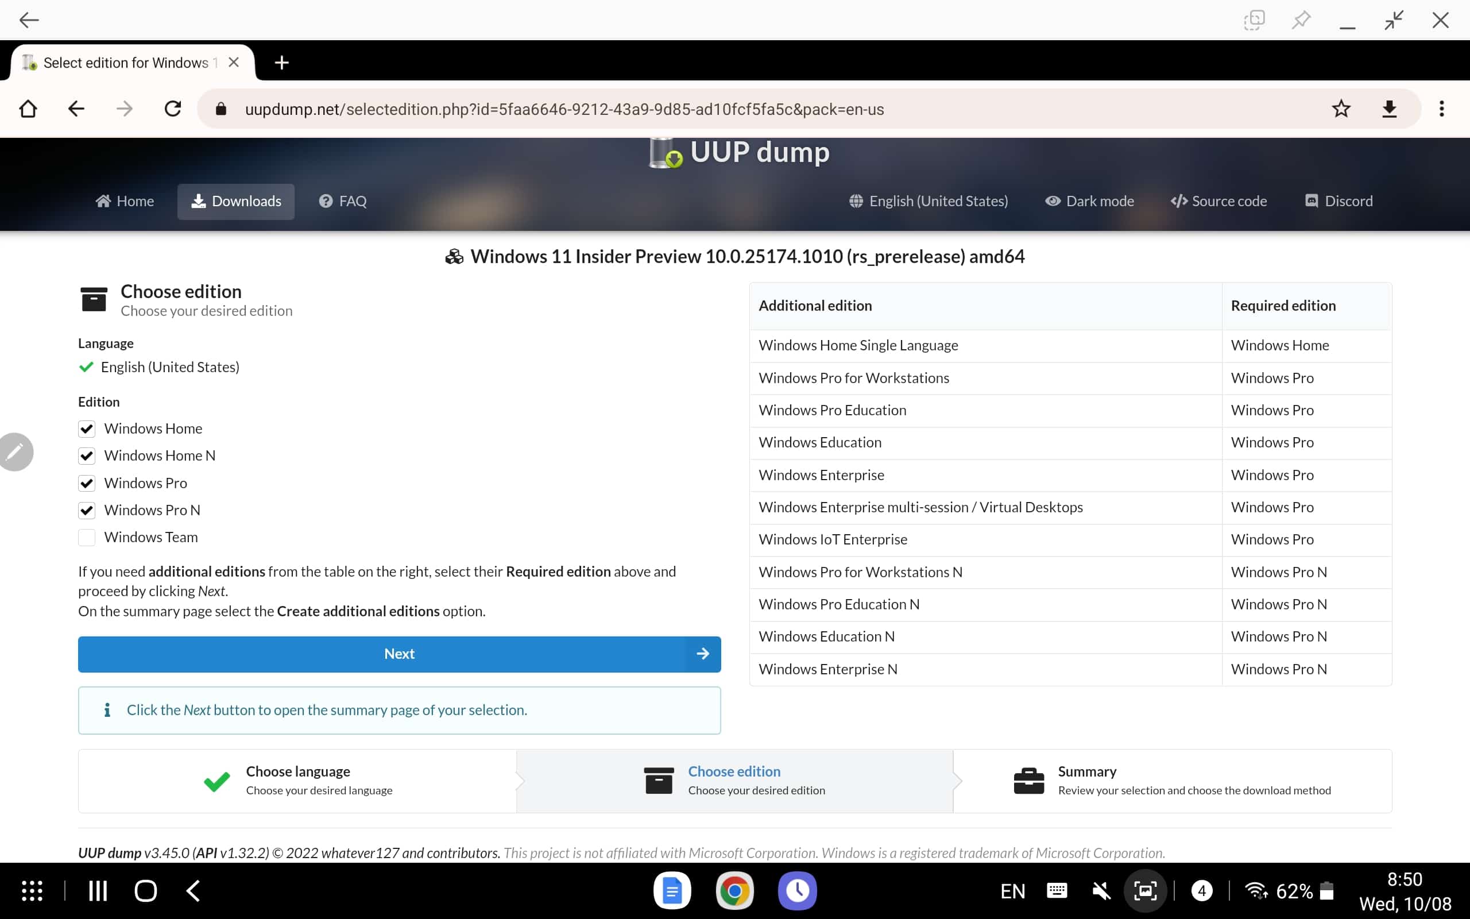Tap the floating pencil edit icon
The image size is (1470, 919).
coord(15,451)
